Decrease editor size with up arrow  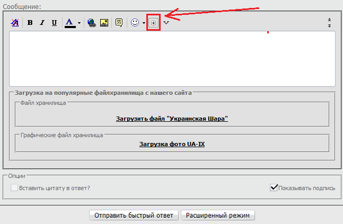coord(329,20)
